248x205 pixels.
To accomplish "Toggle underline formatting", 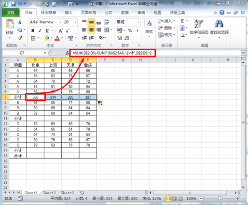I will tap(47, 30).
